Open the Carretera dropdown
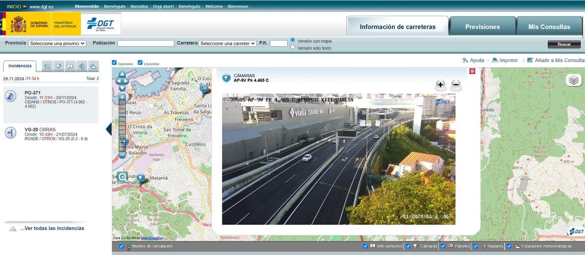 click(x=228, y=43)
